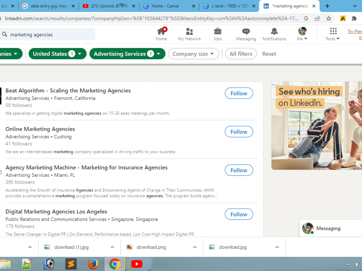
Task: Expand the Companies entity filter
Action: (10, 54)
